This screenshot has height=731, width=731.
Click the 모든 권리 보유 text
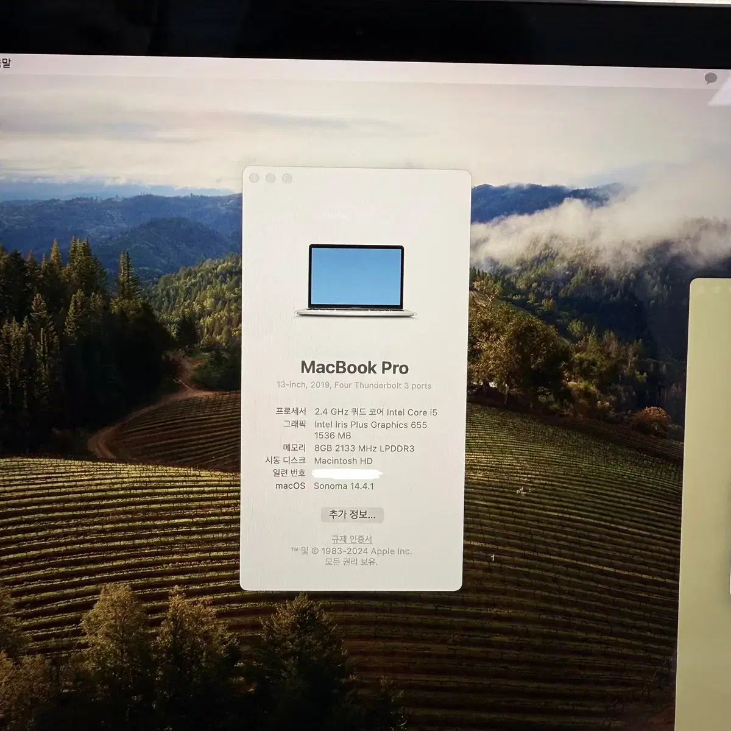(x=351, y=562)
